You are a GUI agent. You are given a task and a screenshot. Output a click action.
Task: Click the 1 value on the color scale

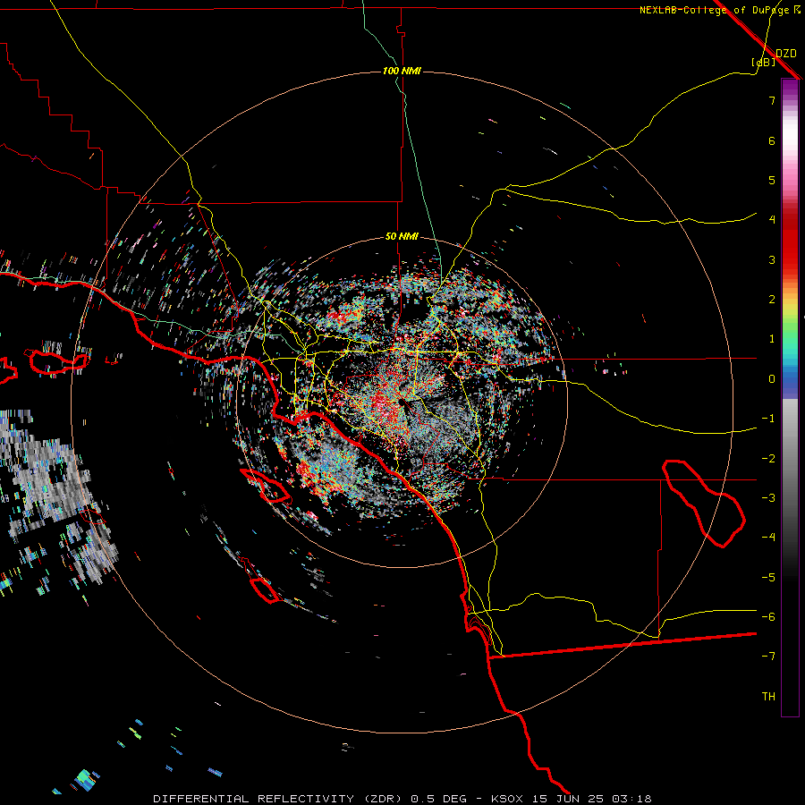click(x=772, y=339)
